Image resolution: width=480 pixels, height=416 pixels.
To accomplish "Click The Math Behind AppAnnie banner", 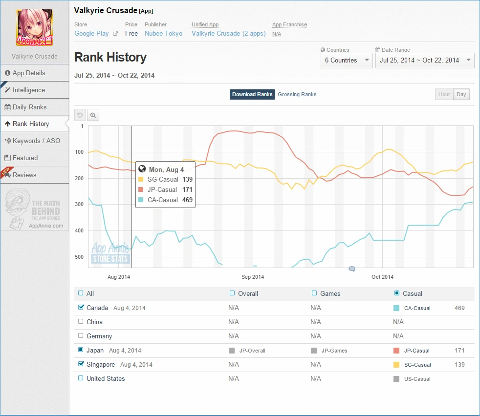I will coord(35,208).
